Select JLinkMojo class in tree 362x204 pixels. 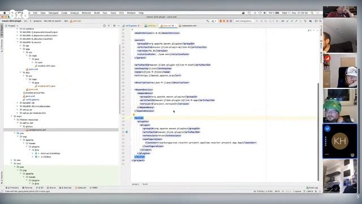point(43,157)
